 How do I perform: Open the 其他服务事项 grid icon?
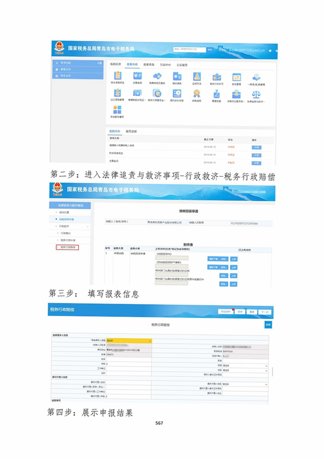117,110
